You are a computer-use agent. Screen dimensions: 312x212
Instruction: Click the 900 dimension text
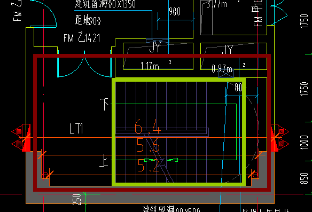coord(175,11)
